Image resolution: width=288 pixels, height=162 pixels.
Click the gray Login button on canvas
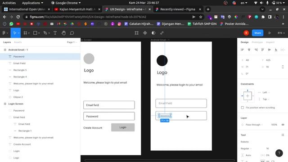pyautogui.click(x=123, y=127)
